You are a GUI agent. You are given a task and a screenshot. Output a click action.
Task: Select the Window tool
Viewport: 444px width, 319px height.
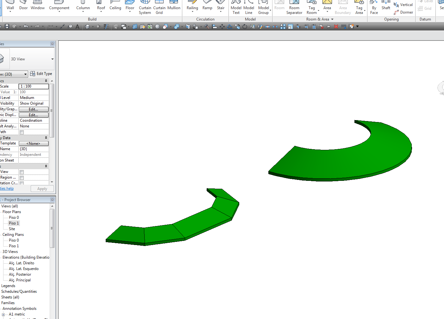point(38,5)
